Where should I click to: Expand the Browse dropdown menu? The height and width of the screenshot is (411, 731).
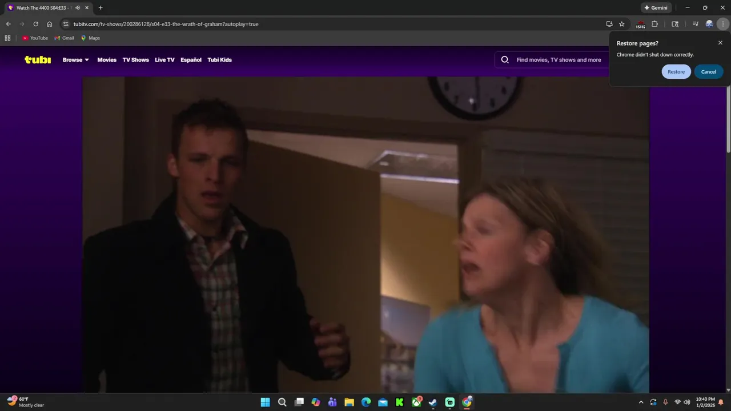coord(76,60)
